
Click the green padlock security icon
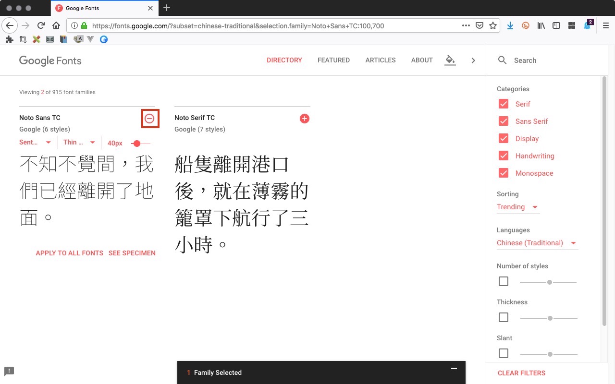click(x=84, y=25)
